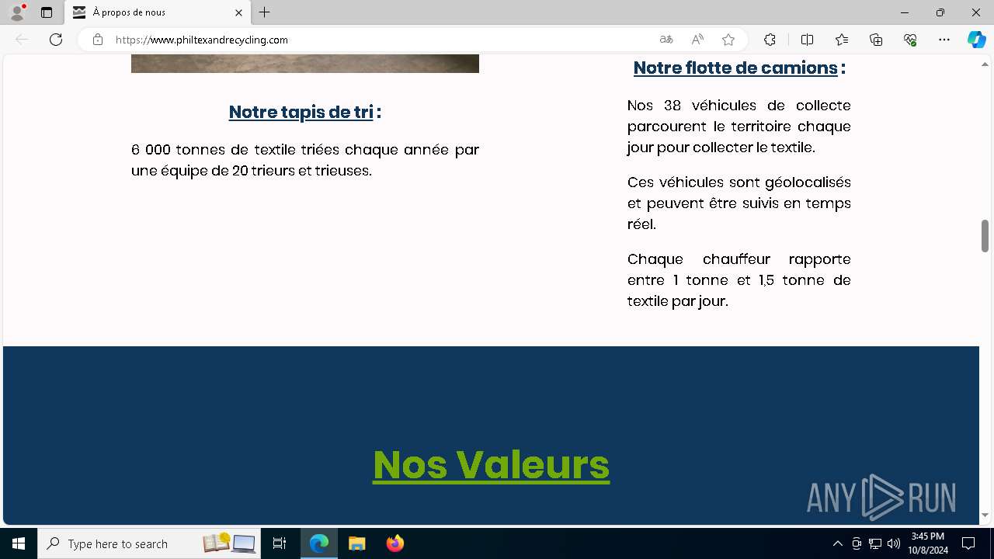994x559 pixels.
Task: Refresh the current page
Action: 56,40
